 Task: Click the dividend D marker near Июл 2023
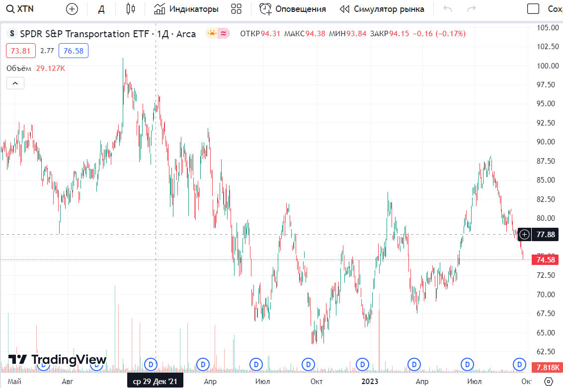[x=467, y=365]
